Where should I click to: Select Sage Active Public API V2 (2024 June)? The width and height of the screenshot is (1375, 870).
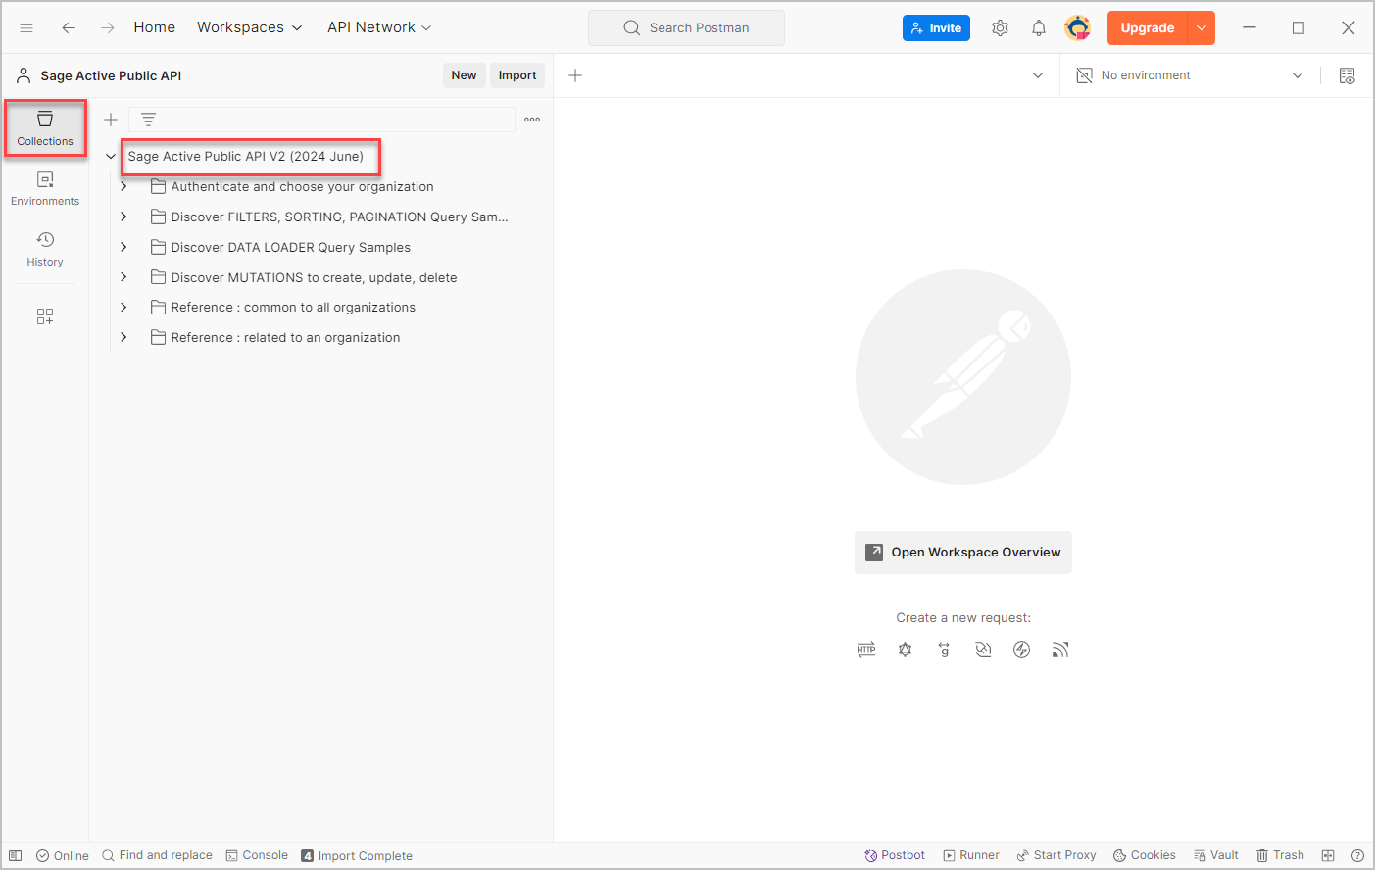pos(246,157)
